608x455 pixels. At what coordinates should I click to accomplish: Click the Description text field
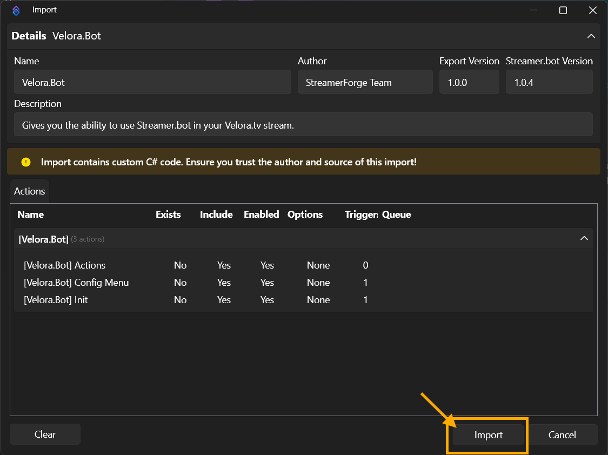tap(303, 125)
